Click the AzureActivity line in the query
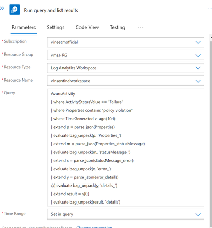The image size is (212, 228). pos(63,94)
